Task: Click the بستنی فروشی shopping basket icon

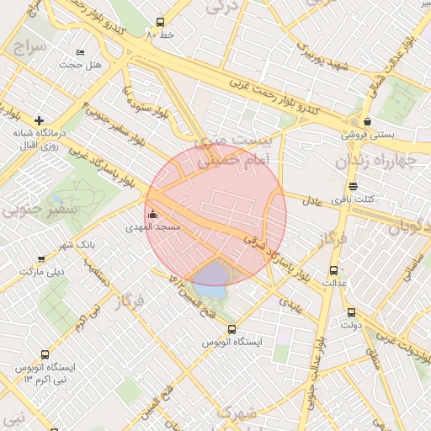Action: click(367, 122)
